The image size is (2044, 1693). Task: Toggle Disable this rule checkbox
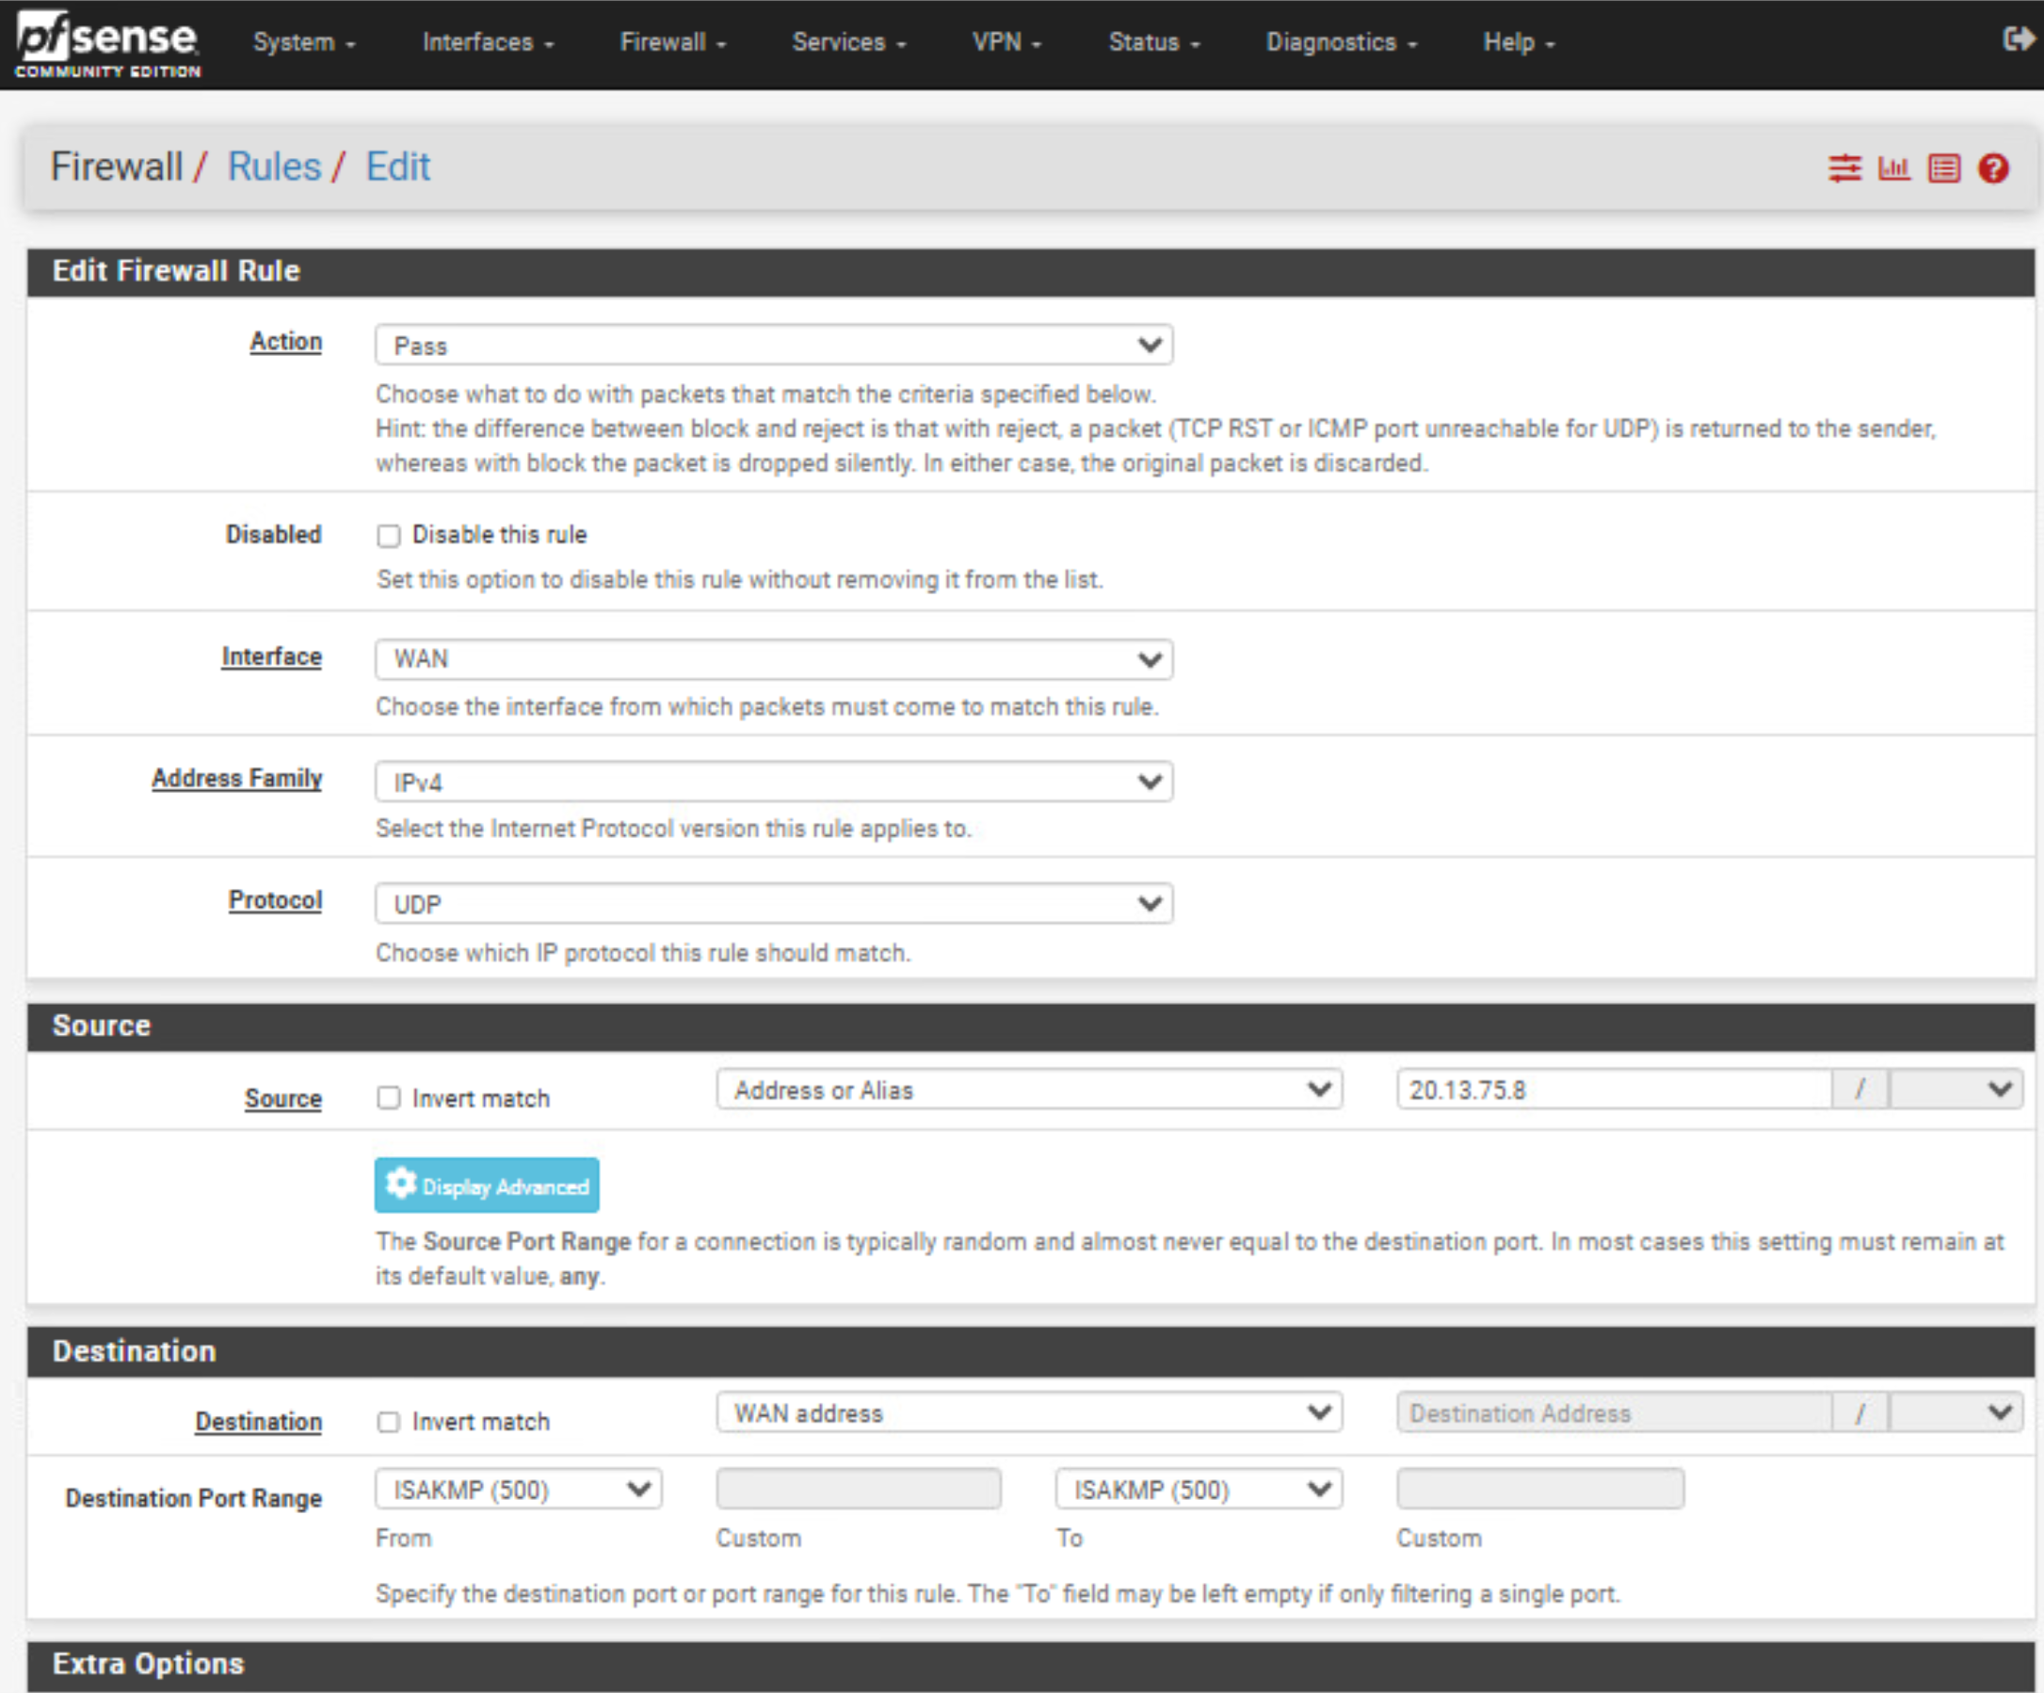tap(388, 536)
